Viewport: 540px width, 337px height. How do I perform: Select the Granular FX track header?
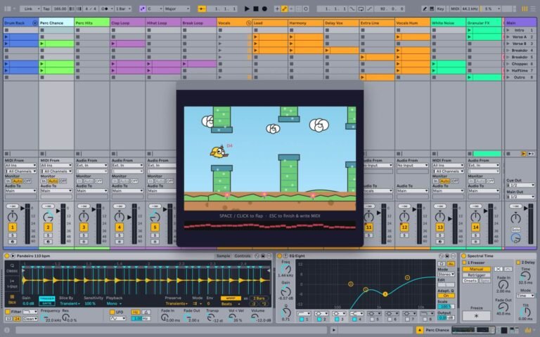pyautogui.click(x=484, y=22)
